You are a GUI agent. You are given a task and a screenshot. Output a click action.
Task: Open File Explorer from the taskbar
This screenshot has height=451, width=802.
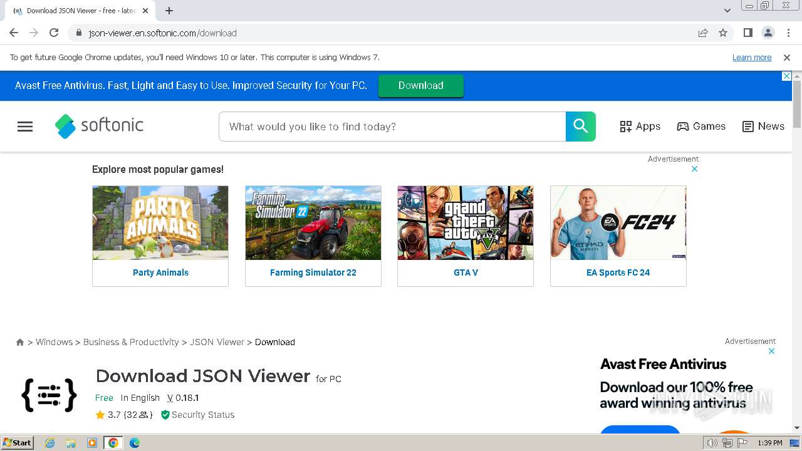pos(71,443)
